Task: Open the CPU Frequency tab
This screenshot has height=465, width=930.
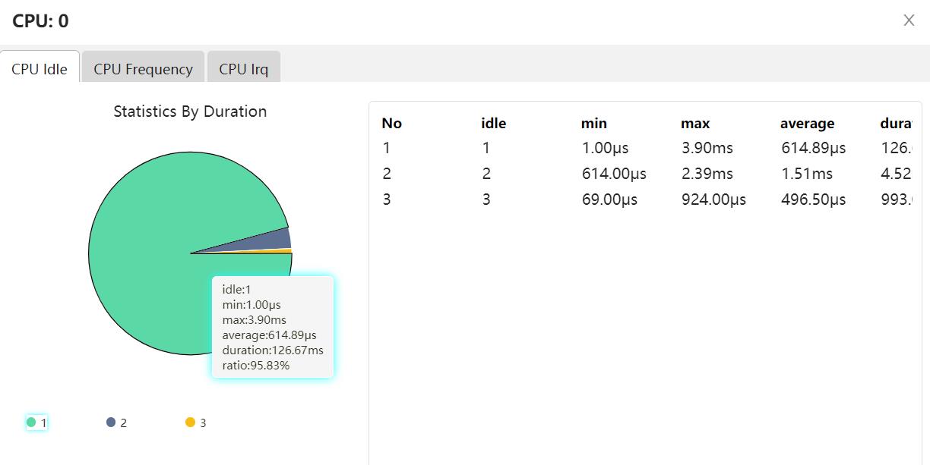Action: pos(143,69)
